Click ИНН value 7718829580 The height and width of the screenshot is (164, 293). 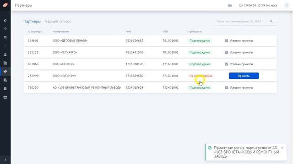(134, 76)
